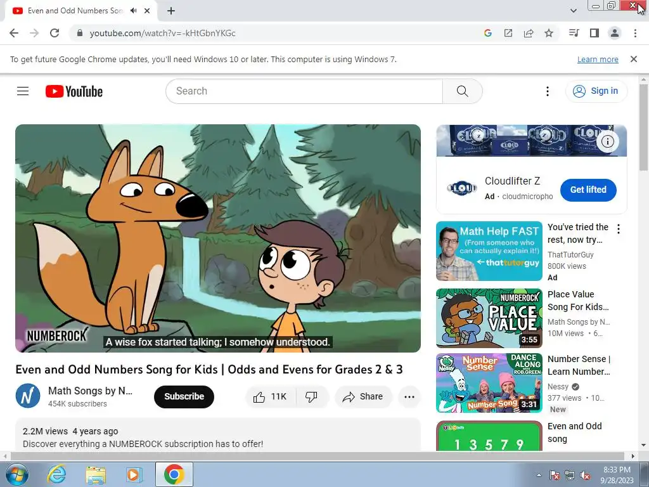Click the Sign in button

(x=596, y=91)
